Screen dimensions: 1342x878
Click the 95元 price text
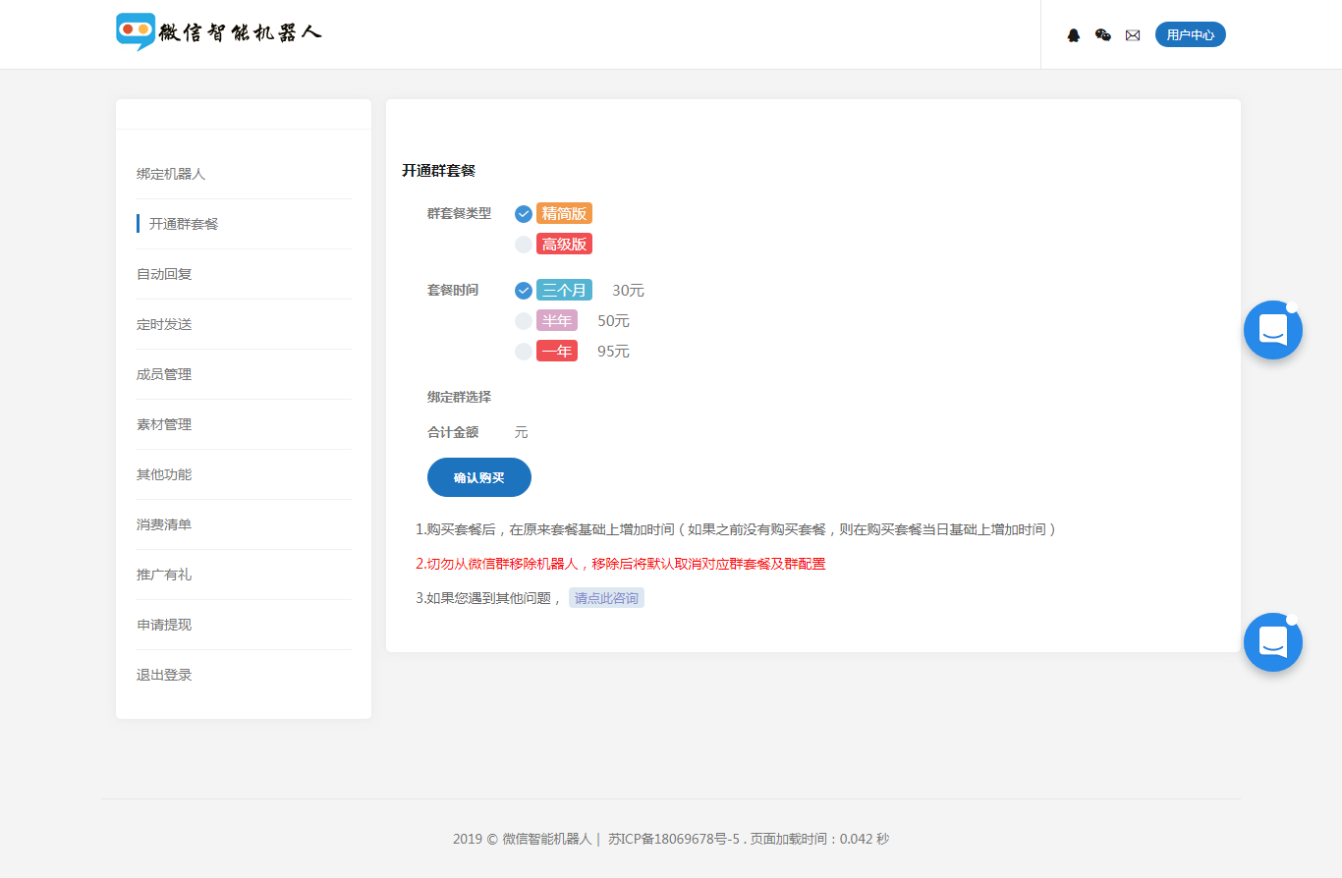613,352
